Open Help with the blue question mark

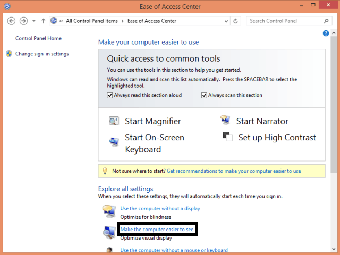[326, 33]
